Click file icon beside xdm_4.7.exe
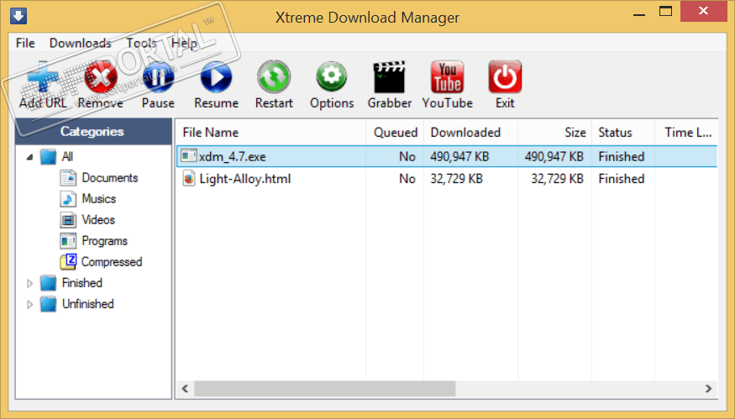 coord(189,155)
